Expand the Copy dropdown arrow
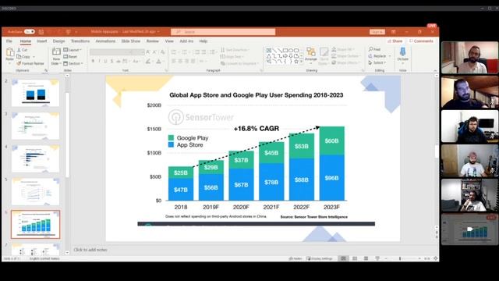This screenshot has height=281, width=499. click(34, 57)
